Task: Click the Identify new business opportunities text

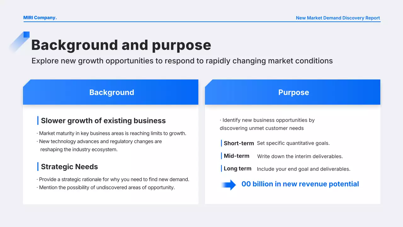Action: [268, 120]
